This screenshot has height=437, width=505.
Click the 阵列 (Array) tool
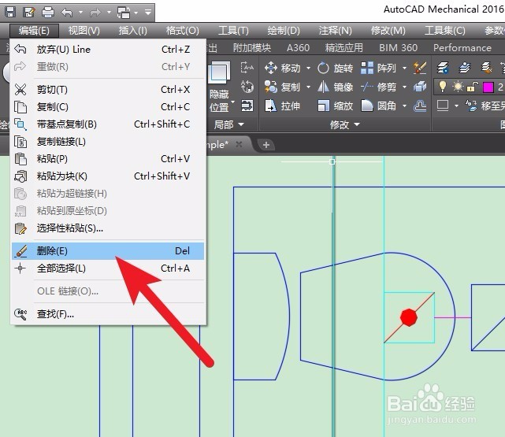point(378,69)
